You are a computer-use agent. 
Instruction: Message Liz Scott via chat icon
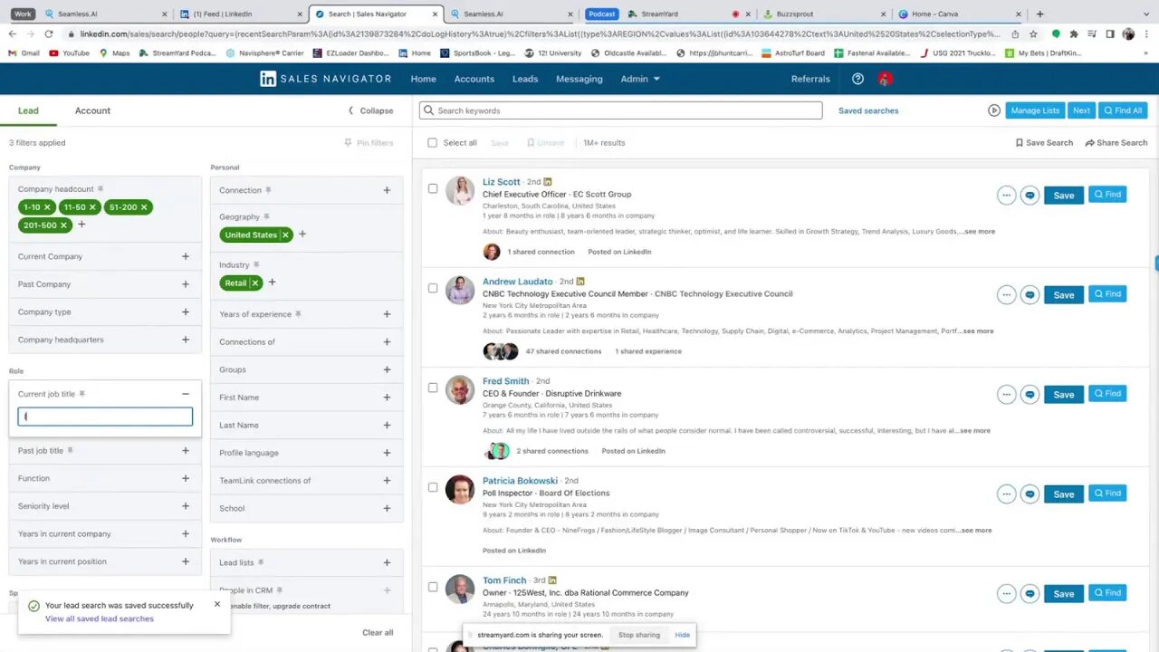tap(1030, 195)
